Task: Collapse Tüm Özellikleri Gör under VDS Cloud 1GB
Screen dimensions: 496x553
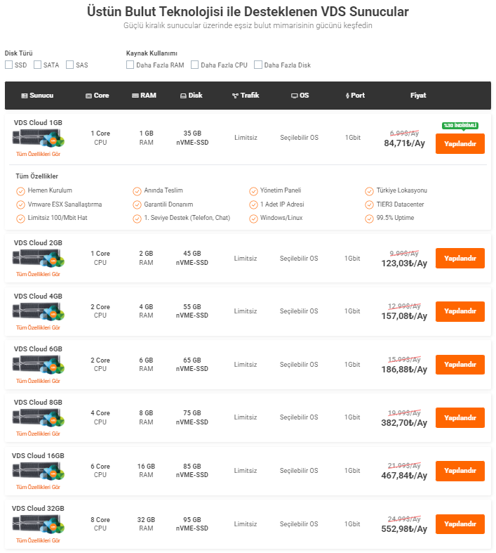Action: tap(38, 154)
